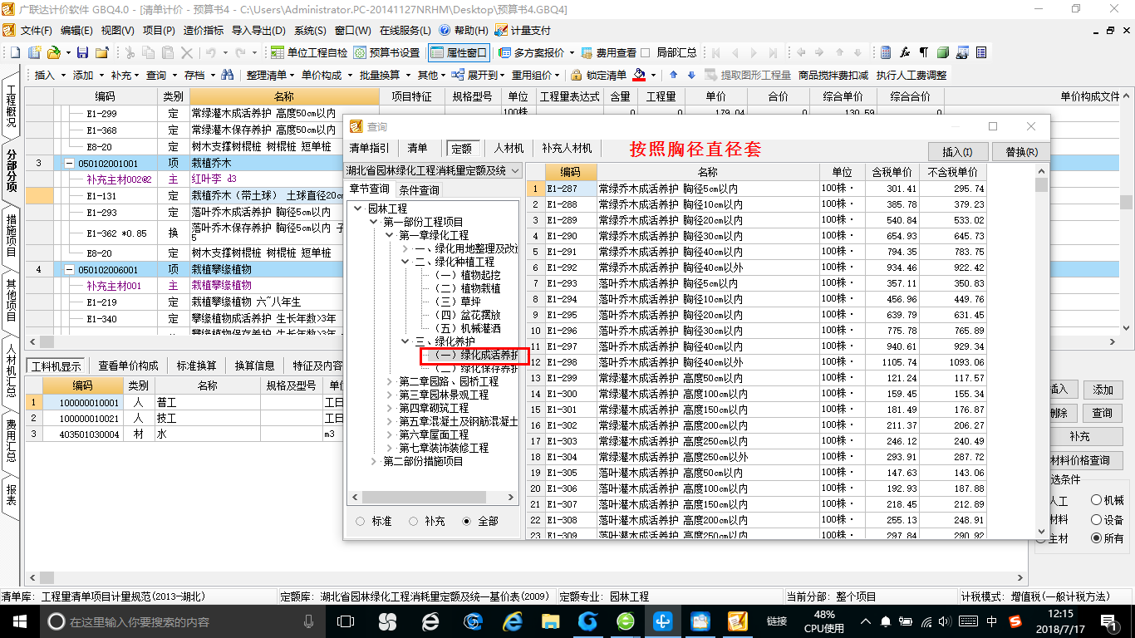
Task: Select the 补充 radio button in dialog
Action: pyautogui.click(x=413, y=521)
